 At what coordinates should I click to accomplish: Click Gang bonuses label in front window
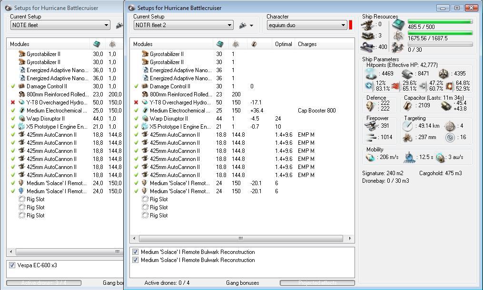coord(242,282)
